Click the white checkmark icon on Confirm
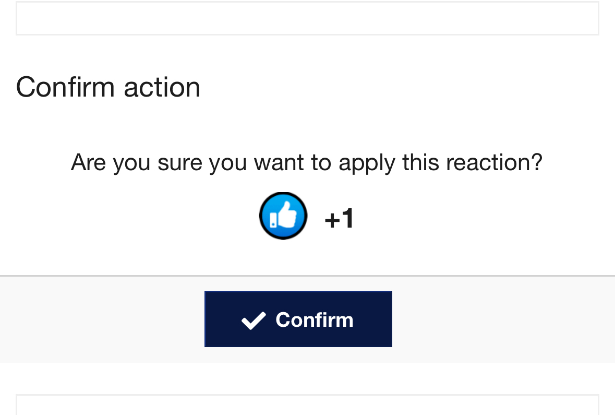Screen dimensions: 615x415 (254, 320)
